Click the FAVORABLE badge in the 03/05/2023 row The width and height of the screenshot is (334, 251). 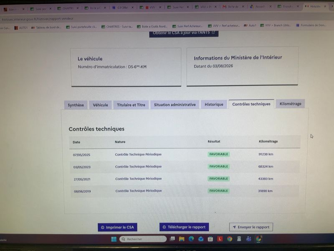point(218,166)
